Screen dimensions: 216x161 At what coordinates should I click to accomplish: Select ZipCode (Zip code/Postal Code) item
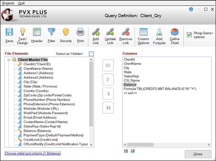(x=47, y=95)
